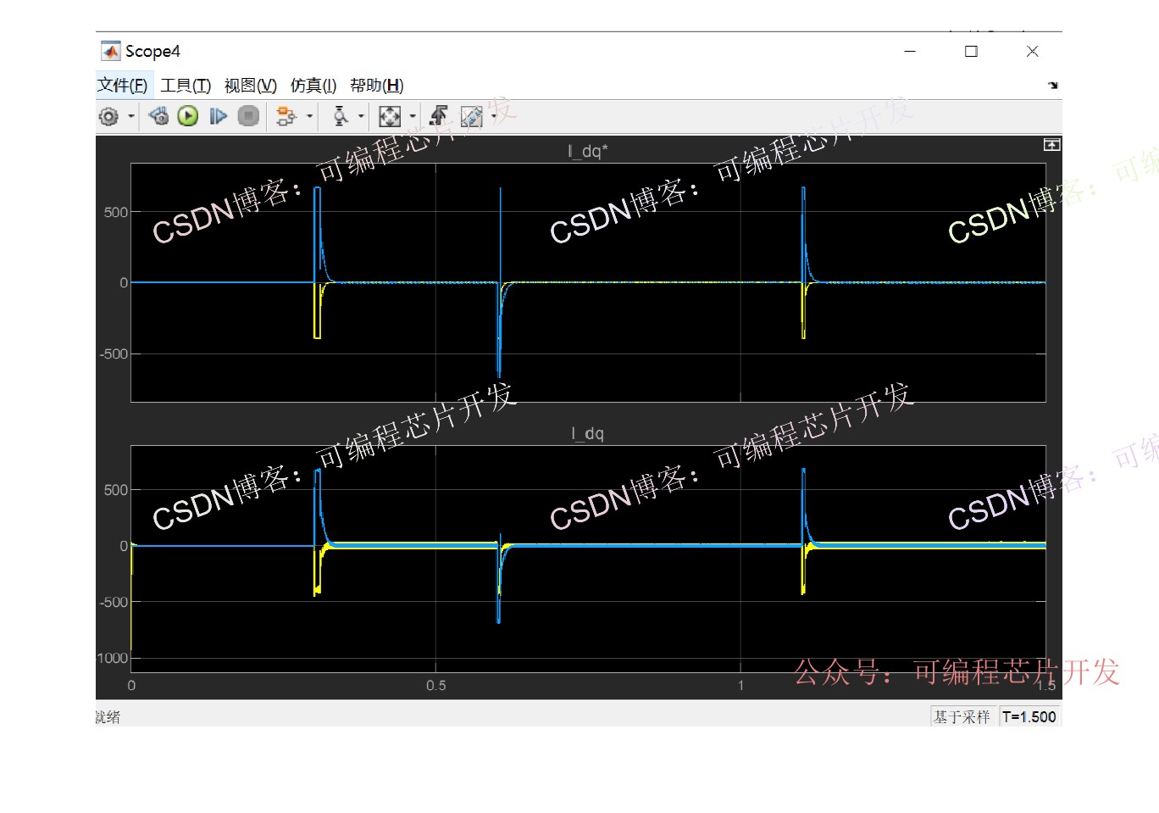The width and height of the screenshot is (1159, 813).
Task: Click the Cursor Measurements toolbar icon
Action: tap(439, 116)
